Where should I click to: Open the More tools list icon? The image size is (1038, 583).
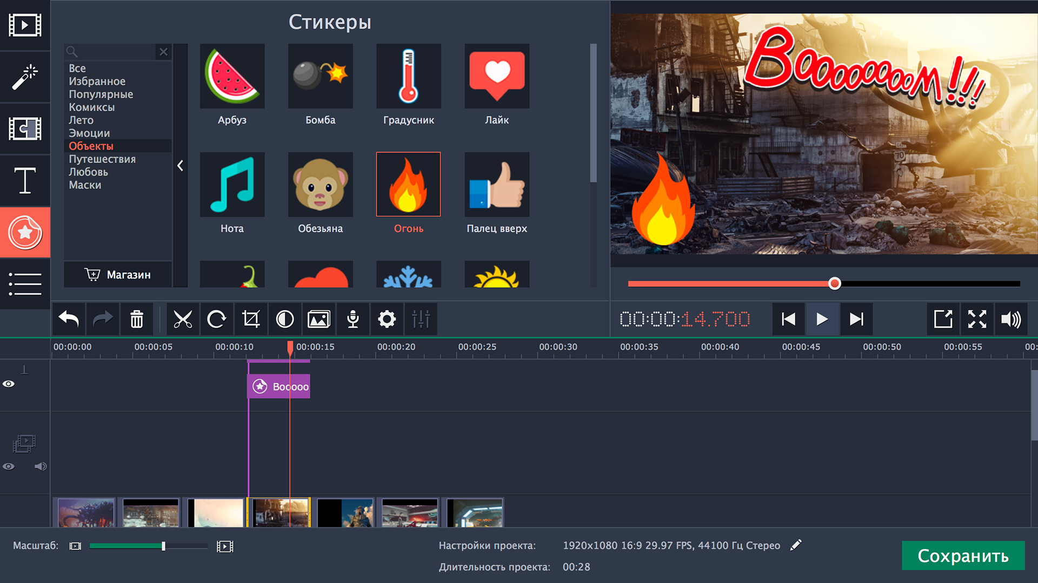click(x=25, y=284)
